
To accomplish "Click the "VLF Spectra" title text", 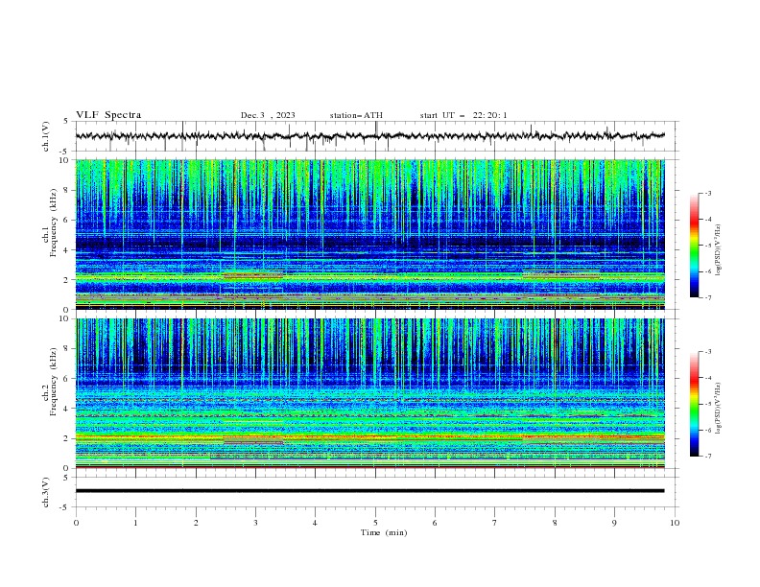I will (x=108, y=115).
